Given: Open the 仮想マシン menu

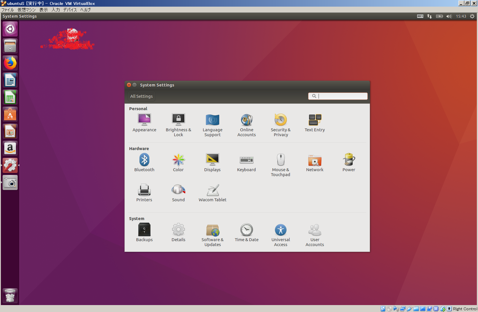Looking at the screenshot, I should coord(27,10).
